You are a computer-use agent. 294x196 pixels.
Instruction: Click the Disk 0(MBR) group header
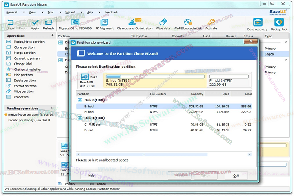(x=94, y=100)
